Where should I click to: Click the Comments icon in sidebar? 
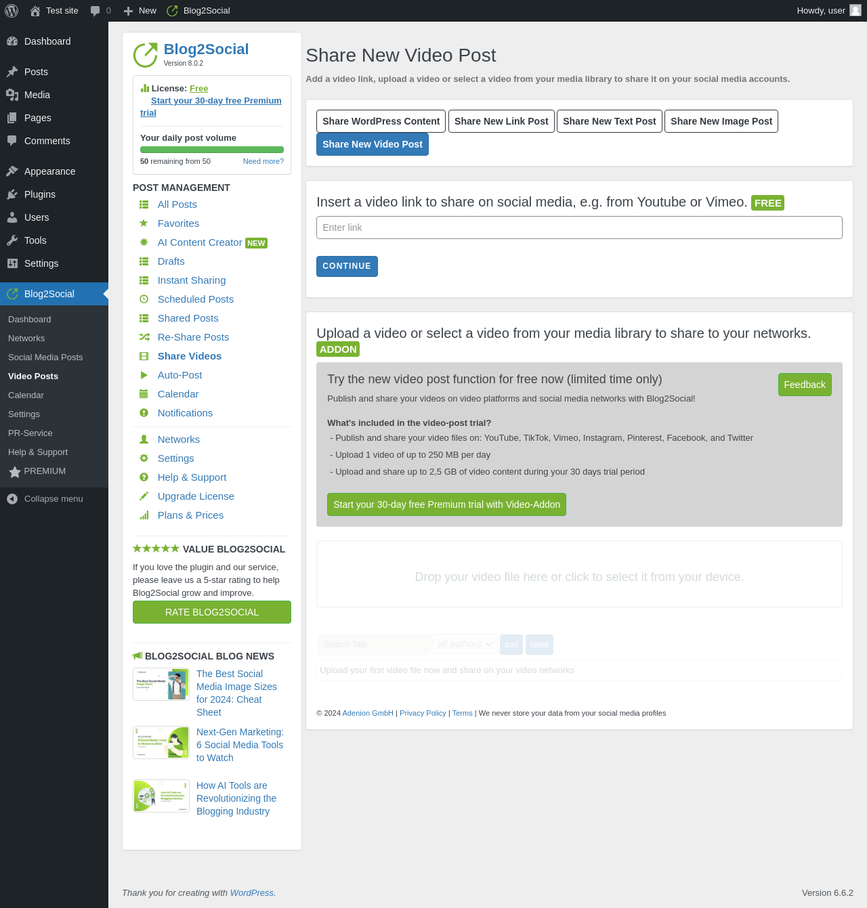[12, 141]
